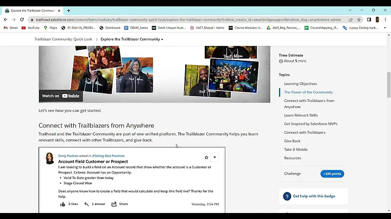Viewport: 391px width, 219px height.
Task: Click the 1 answer reply icon
Action: click(x=86, y=204)
